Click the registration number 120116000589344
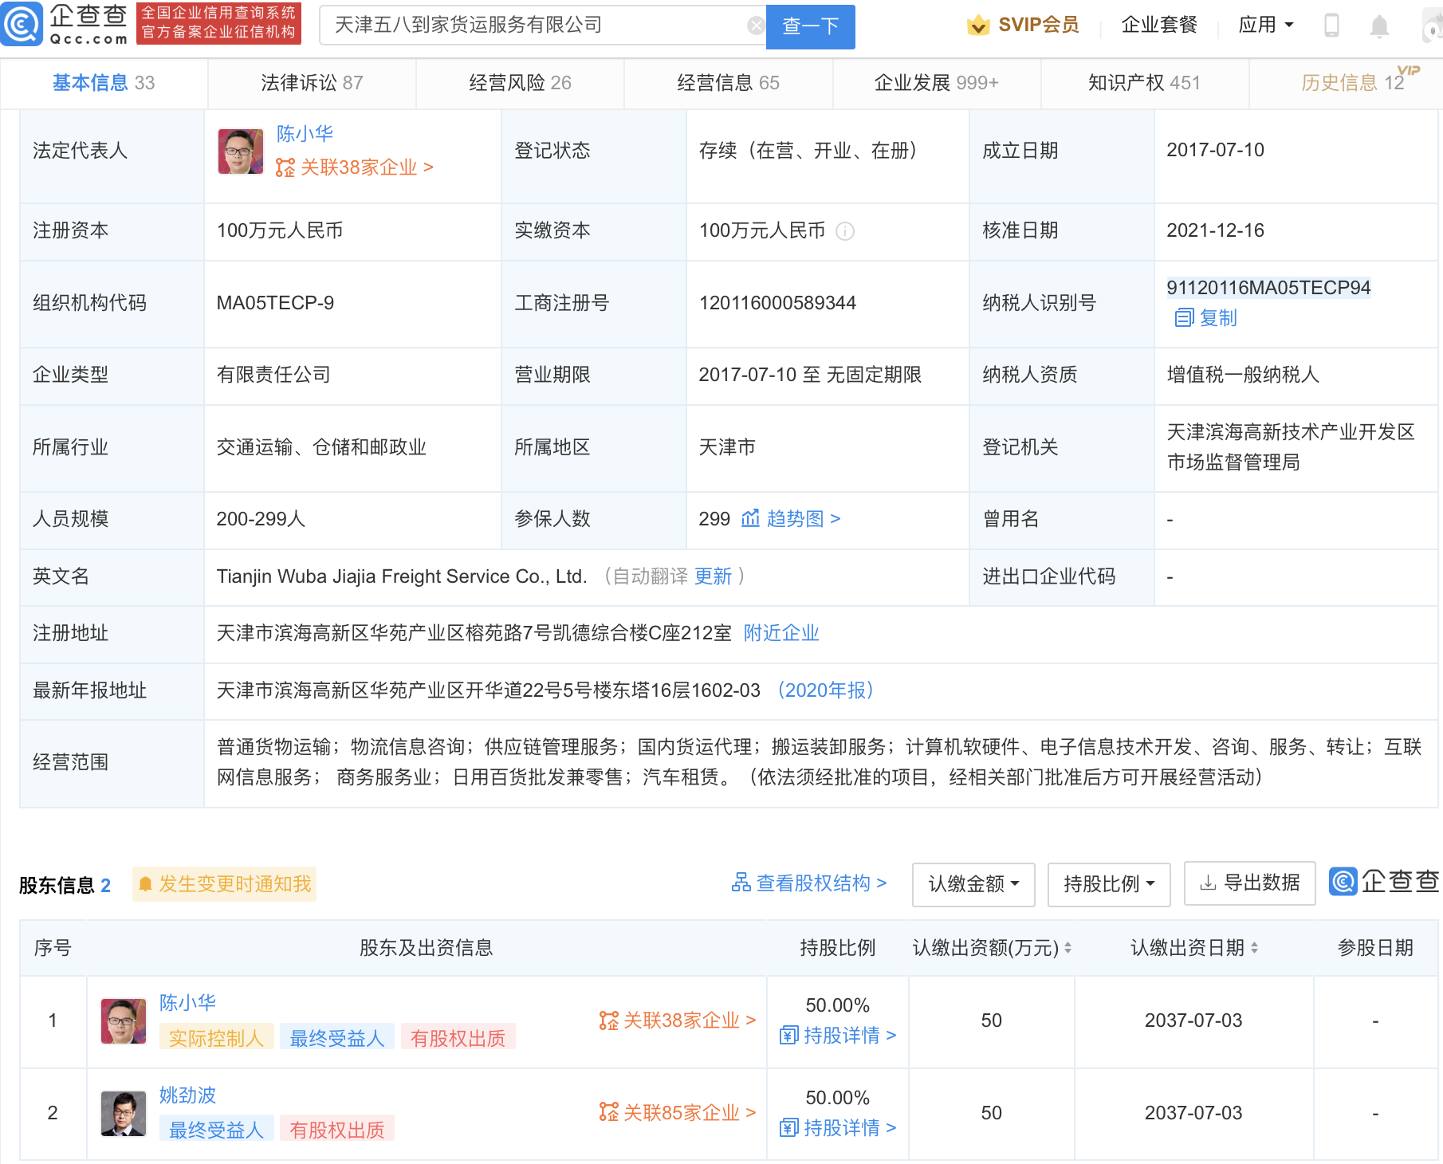This screenshot has width=1443, height=1164. click(x=777, y=303)
